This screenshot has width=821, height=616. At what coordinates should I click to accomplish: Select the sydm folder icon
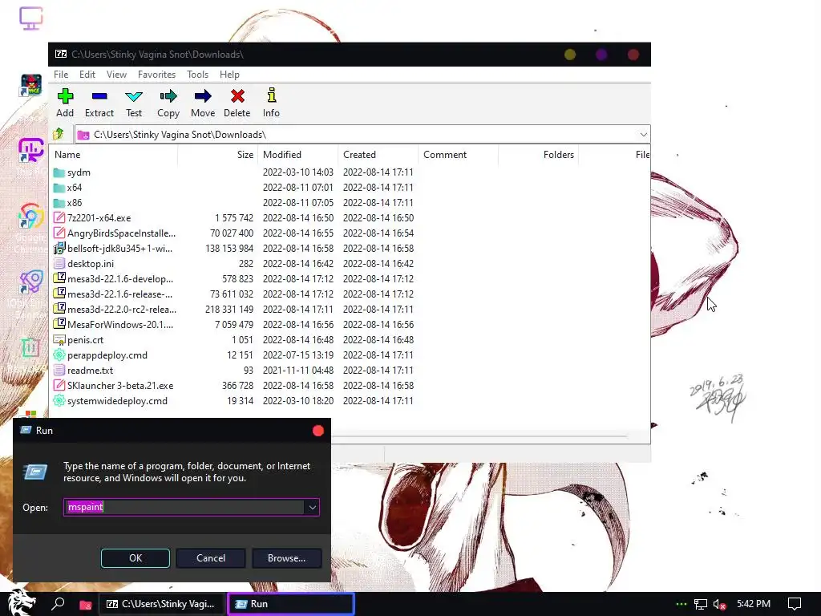[59, 172]
